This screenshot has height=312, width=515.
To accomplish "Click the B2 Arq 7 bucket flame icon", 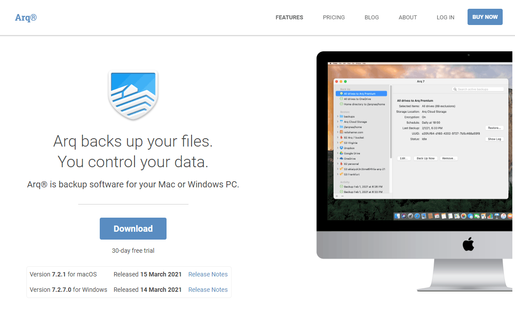I will tap(341, 137).
